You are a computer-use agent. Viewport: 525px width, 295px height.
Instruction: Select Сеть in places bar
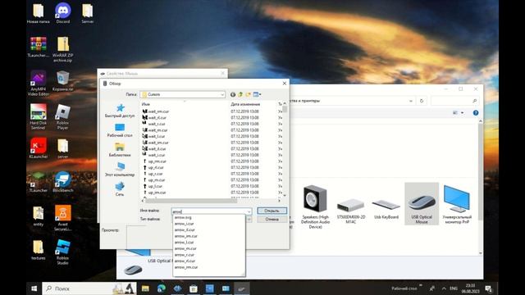pos(120,189)
